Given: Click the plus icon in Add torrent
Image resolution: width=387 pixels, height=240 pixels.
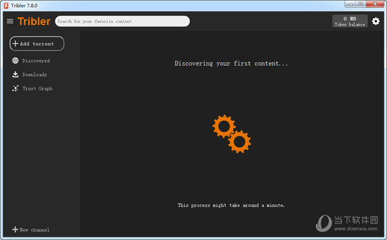Looking at the screenshot, I should [15, 44].
